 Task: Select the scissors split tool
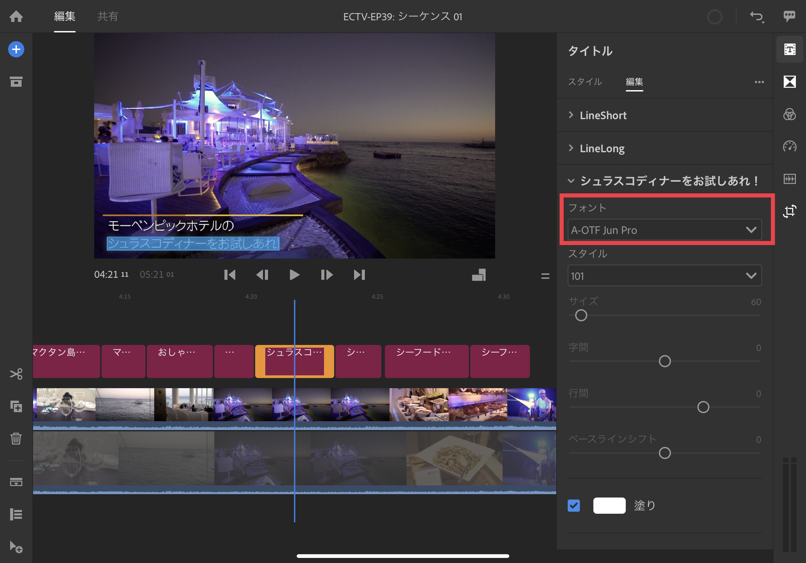click(16, 374)
